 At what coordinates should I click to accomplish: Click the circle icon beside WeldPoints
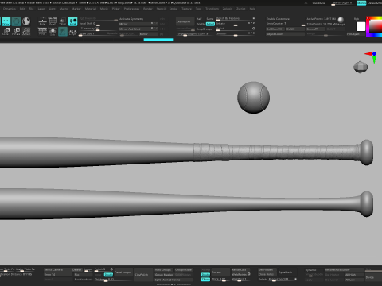[249, 274]
